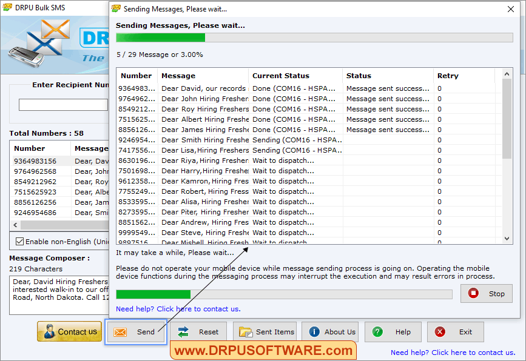Click the About Us info icon
The image size is (526, 361).
click(x=314, y=332)
